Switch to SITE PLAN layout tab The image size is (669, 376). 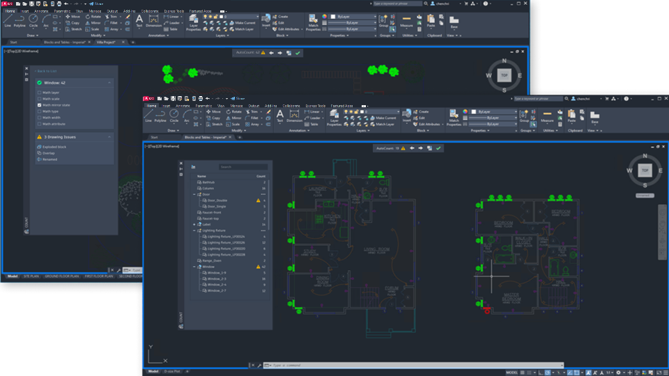[x=31, y=276]
